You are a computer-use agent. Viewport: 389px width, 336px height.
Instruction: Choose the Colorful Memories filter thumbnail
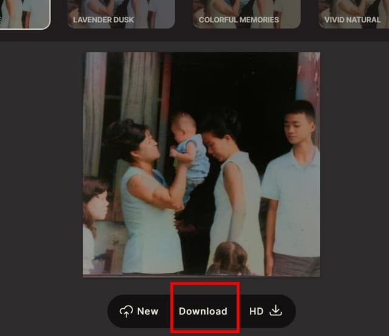(246, 12)
